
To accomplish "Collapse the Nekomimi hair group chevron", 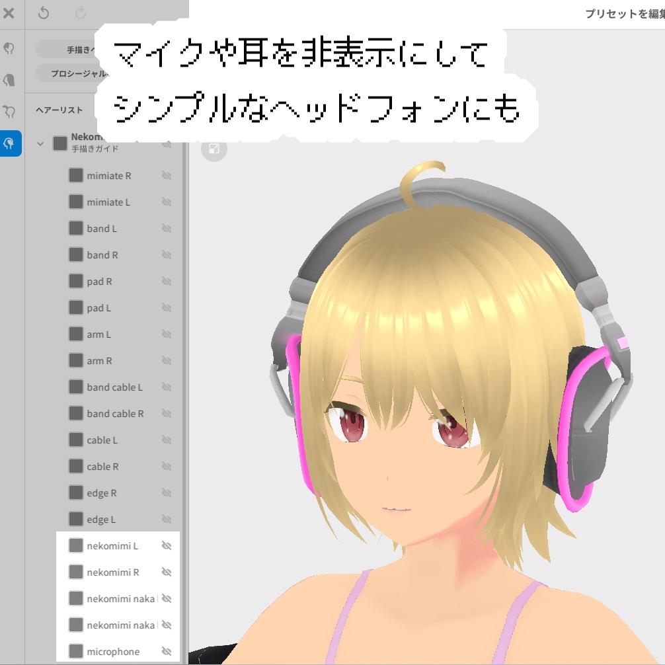I will coord(40,141).
